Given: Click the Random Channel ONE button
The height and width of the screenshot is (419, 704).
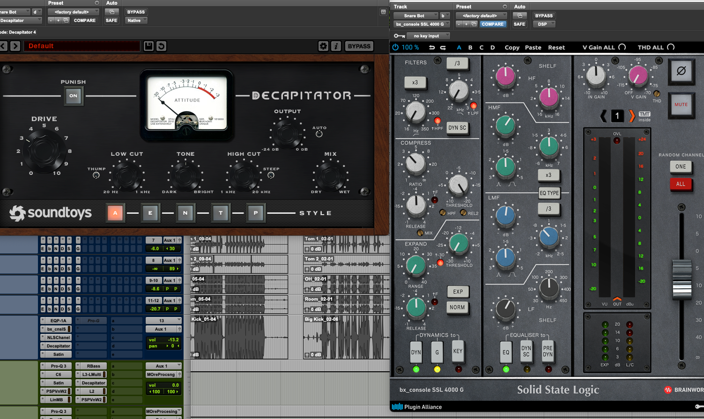Looking at the screenshot, I should [681, 166].
